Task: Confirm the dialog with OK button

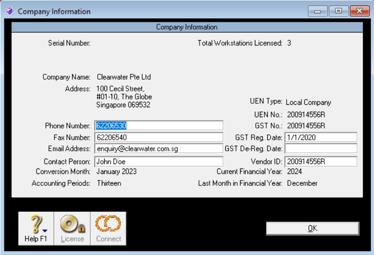Action: coord(312,228)
